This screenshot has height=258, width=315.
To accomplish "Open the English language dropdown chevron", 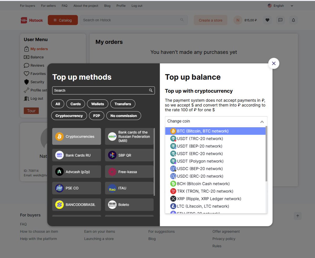I will [292, 6].
